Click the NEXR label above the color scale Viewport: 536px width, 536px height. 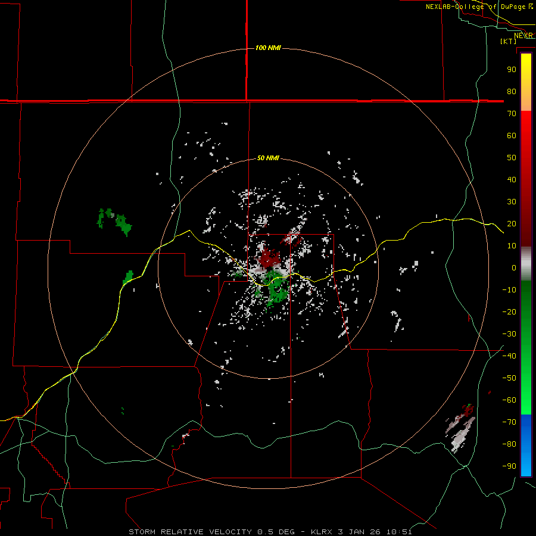pyautogui.click(x=523, y=36)
